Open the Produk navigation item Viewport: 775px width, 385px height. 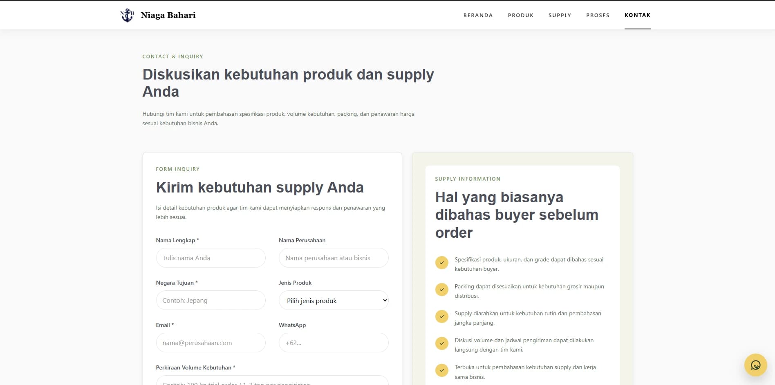pyautogui.click(x=521, y=15)
